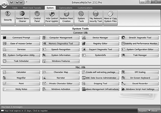Open Restore Point Creation
This screenshot has height=113, width=161.
tap(67, 18)
